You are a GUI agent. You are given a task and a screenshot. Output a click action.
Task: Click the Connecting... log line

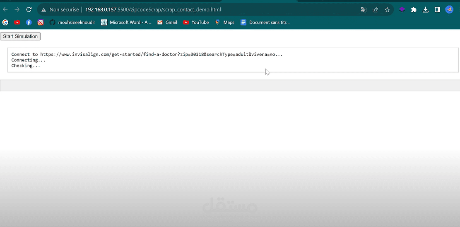click(x=28, y=60)
